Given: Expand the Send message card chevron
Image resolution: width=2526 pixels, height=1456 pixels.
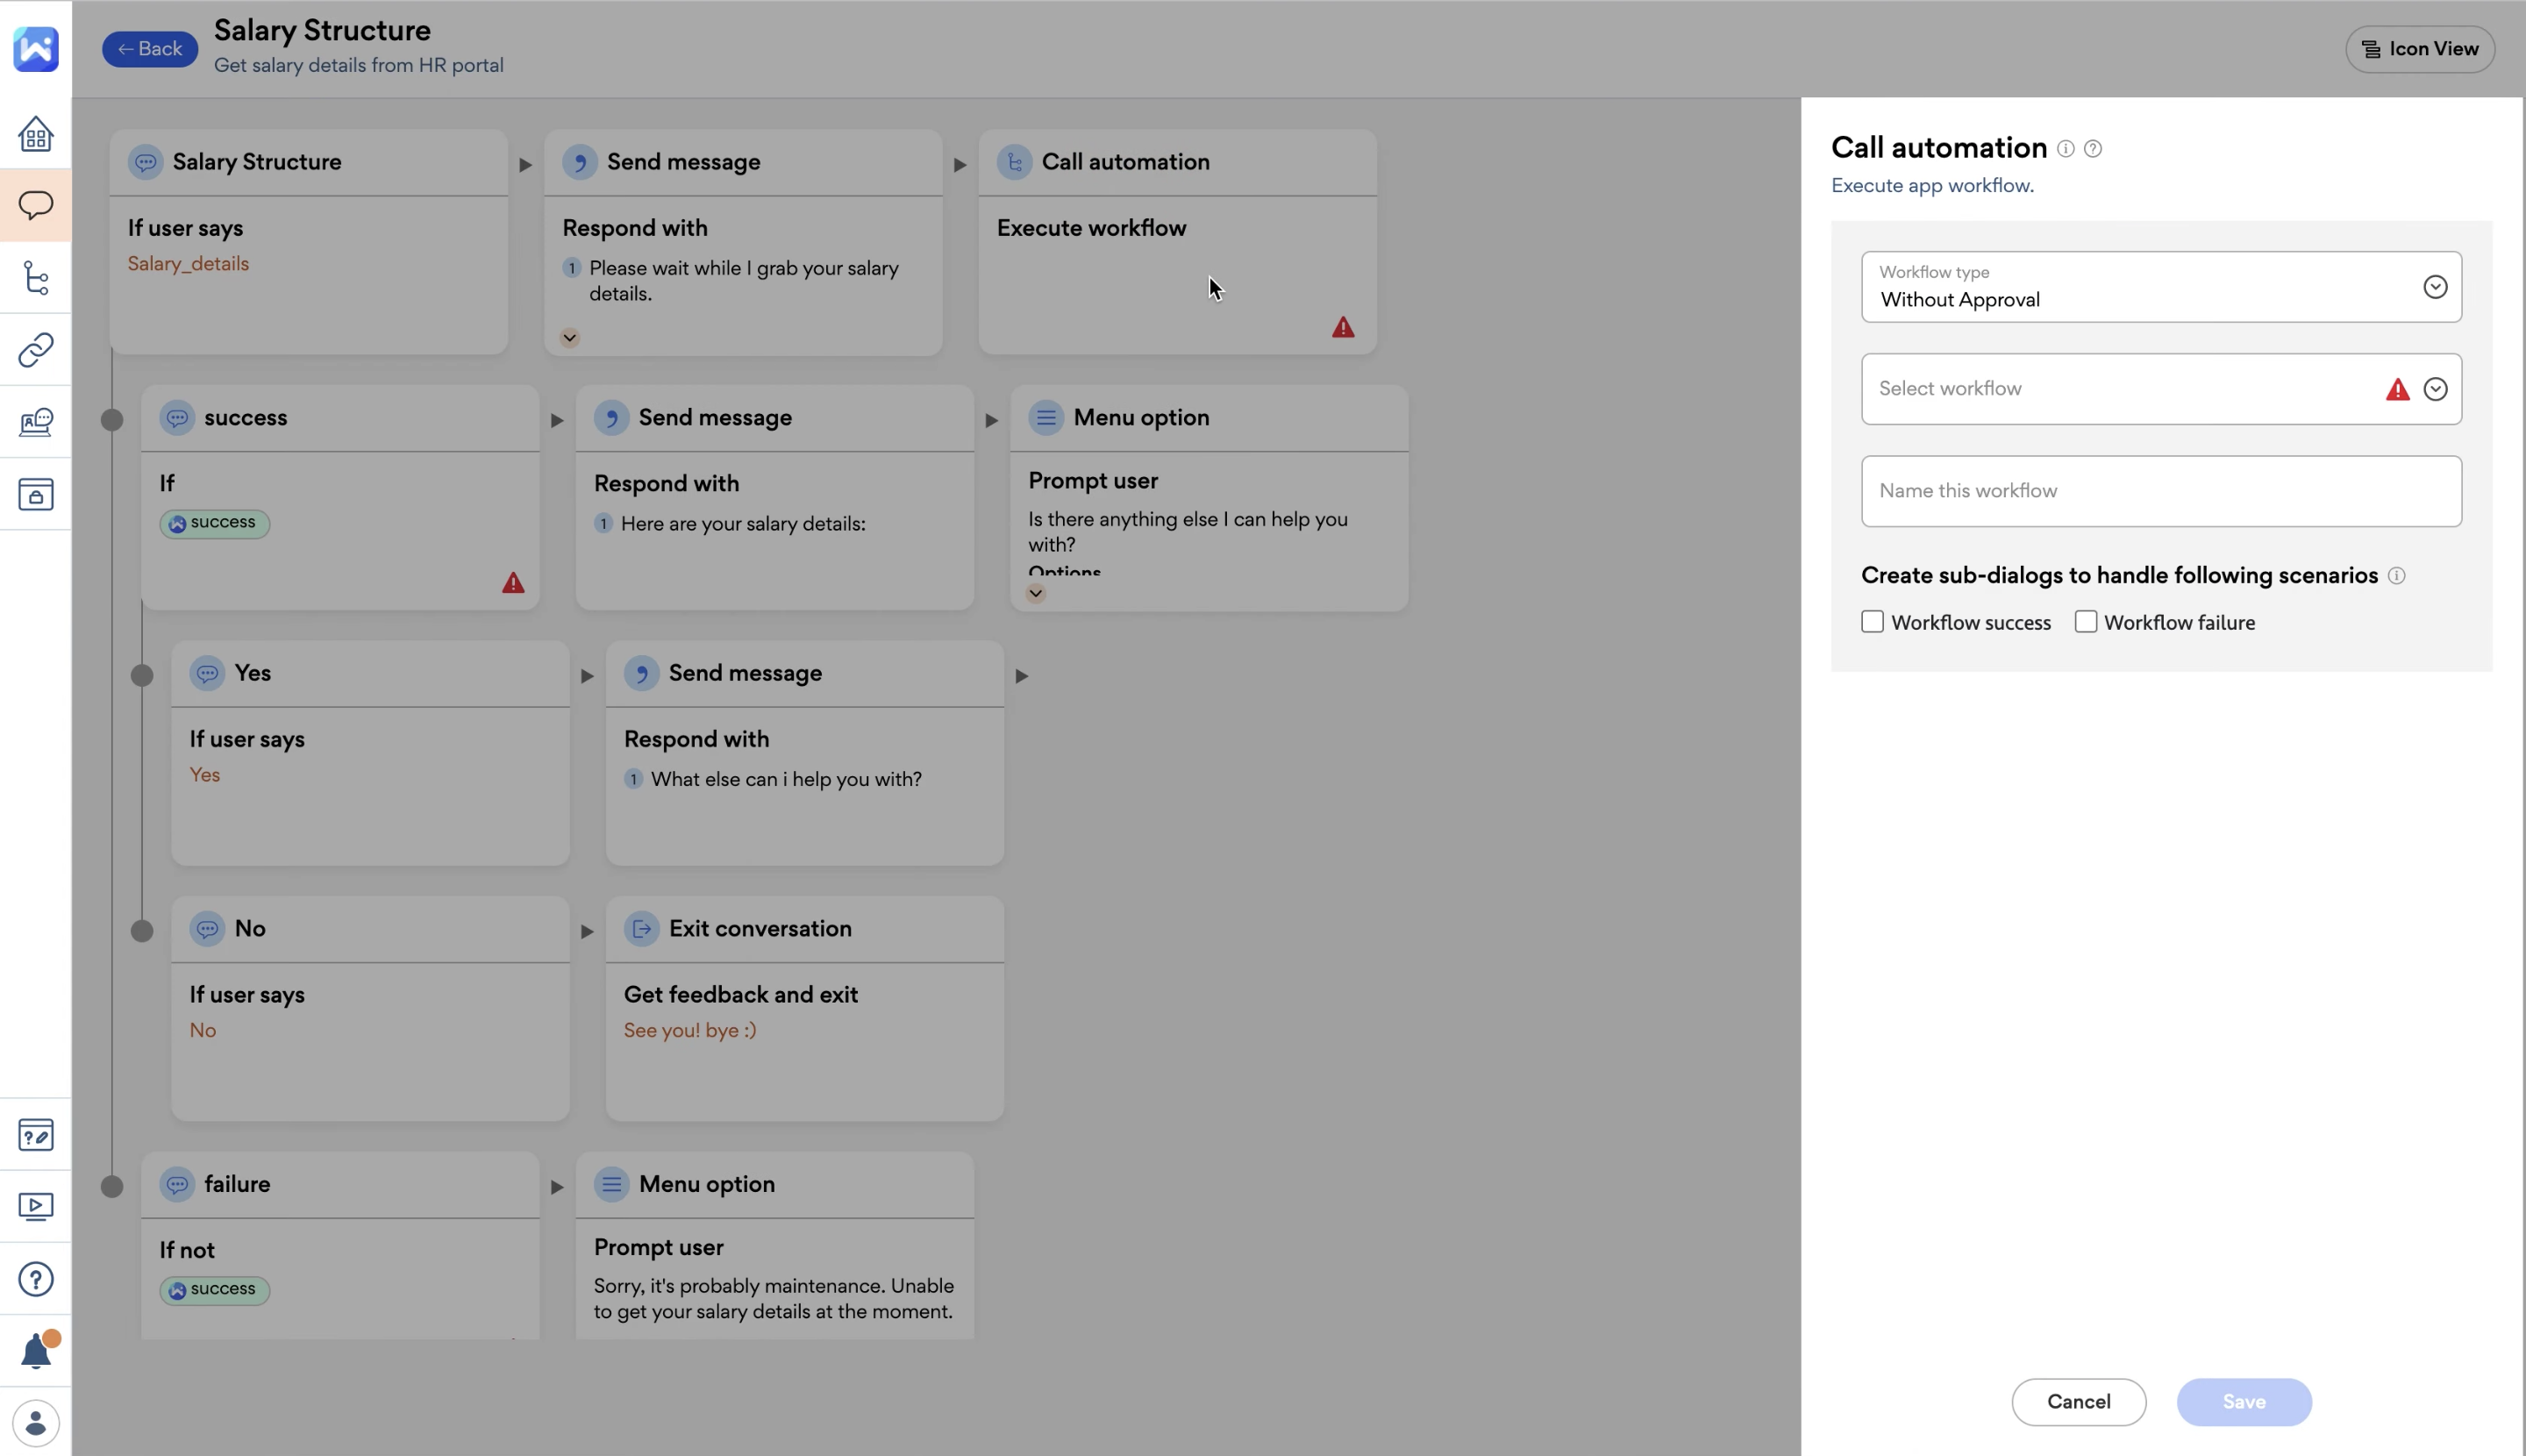Looking at the screenshot, I should [569, 337].
